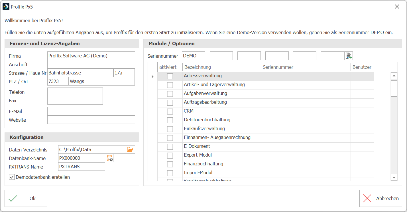Activate the Artikel- und Lagerverwaltung checkbox

point(170,85)
